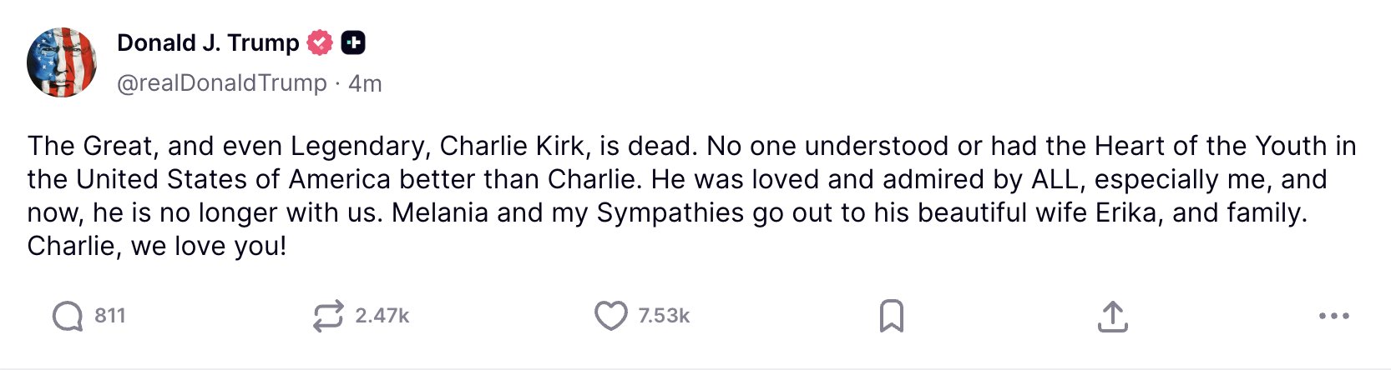Click the closing line "Charlie, we love you!"
Viewport: 1391px width, 370px height.
tap(157, 246)
